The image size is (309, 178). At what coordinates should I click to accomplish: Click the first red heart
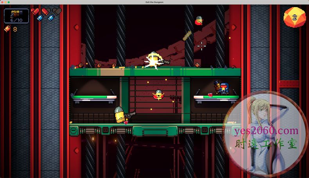coord(35,11)
